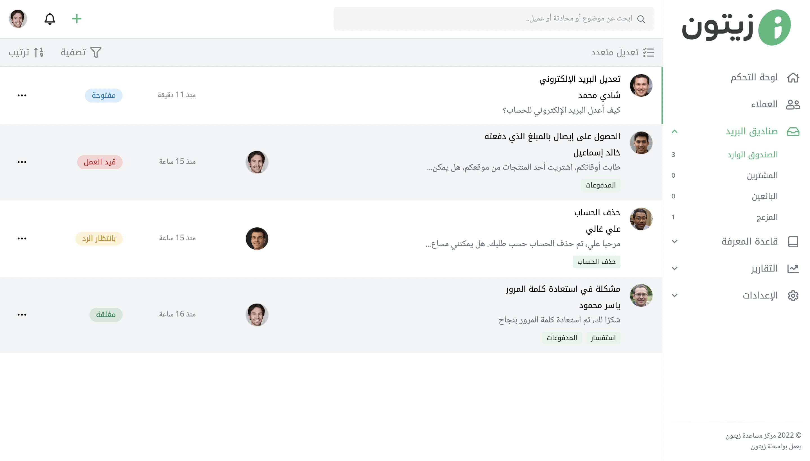Open the dashboard home icon
Viewport: 810px width, 461px height.
pyautogui.click(x=793, y=78)
